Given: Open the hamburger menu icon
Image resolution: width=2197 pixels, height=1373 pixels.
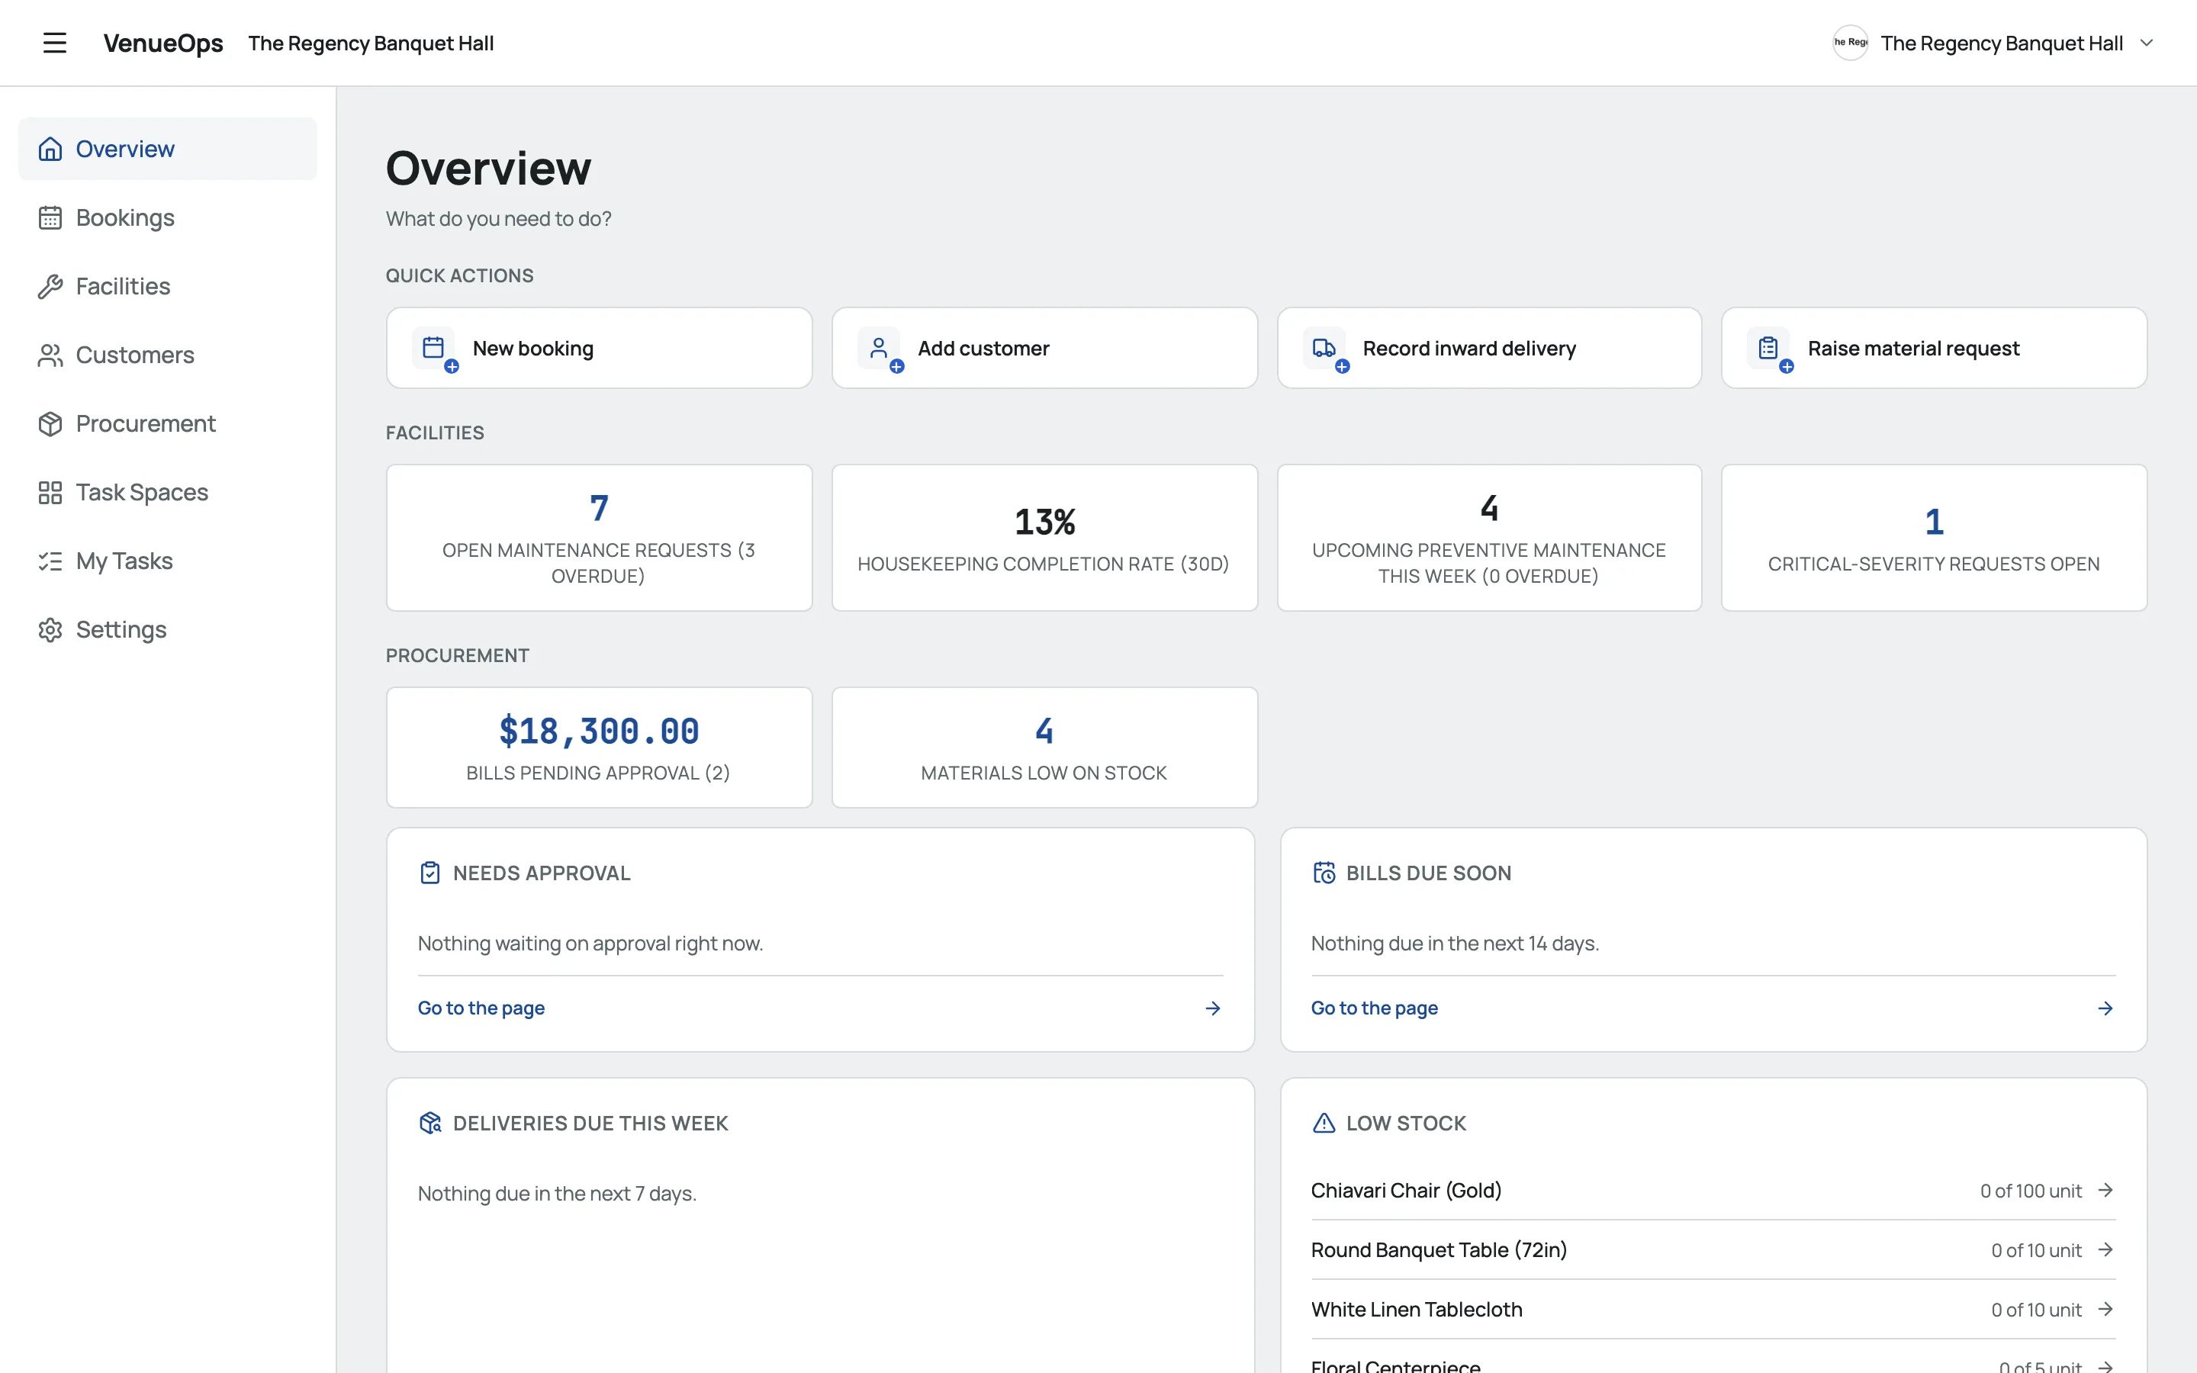Looking at the screenshot, I should point(54,43).
